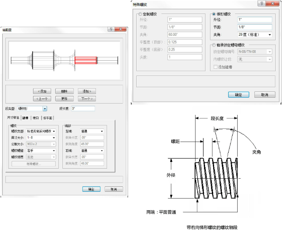
Task: Switch to the 键槽 tab
Action: click(25, 118)
